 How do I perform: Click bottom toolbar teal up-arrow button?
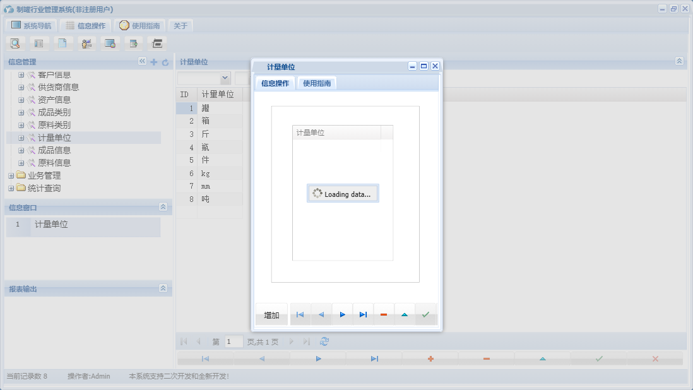[x=543, y=358]
